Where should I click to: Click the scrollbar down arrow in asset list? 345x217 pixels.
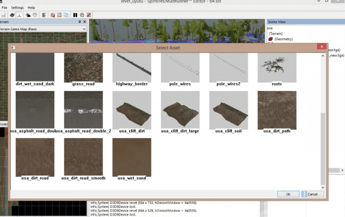point(323,188)
